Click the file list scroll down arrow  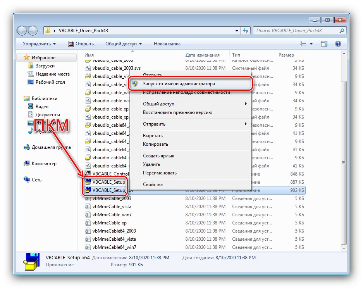click(x=344, y=248)
